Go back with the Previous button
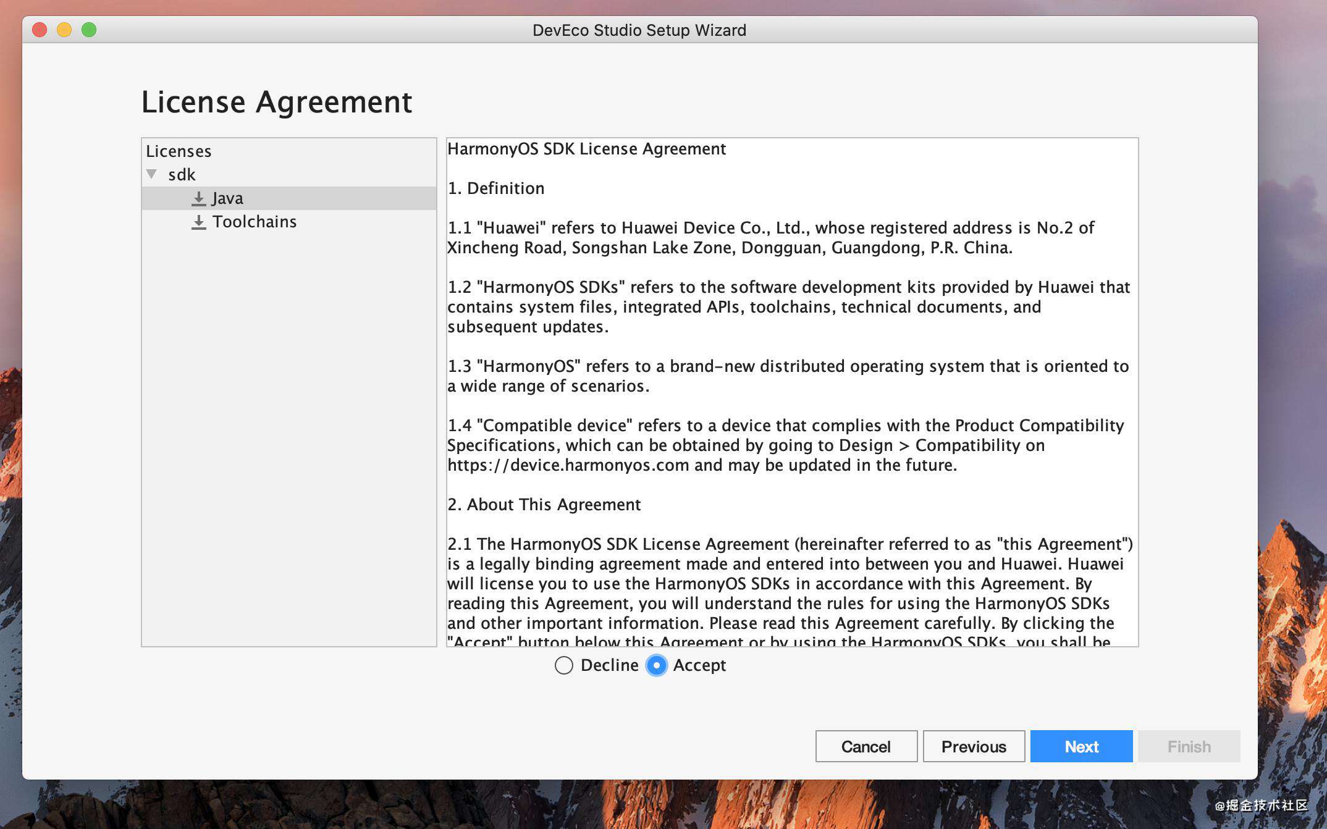Viewport: 1327px width, 829px height. [x=974, y=746]
